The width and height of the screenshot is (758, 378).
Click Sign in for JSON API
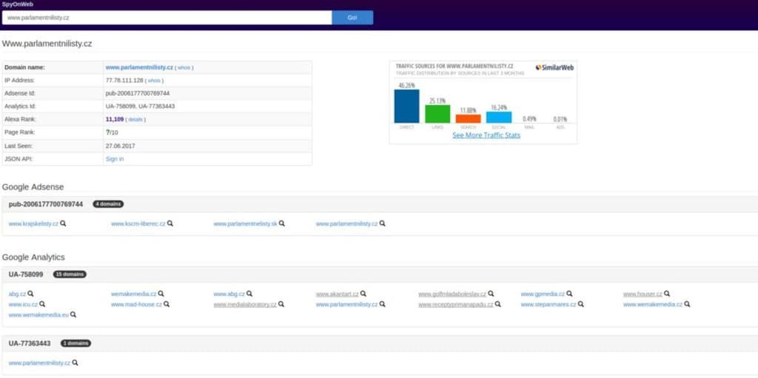(115, 159)
